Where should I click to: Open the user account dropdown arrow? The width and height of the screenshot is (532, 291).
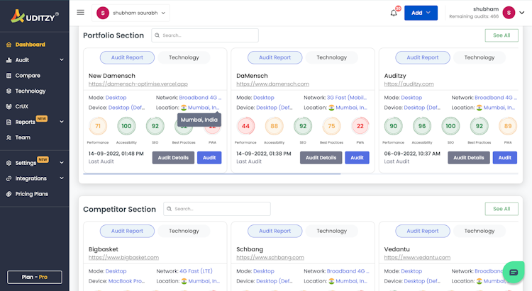pos(522,13)
